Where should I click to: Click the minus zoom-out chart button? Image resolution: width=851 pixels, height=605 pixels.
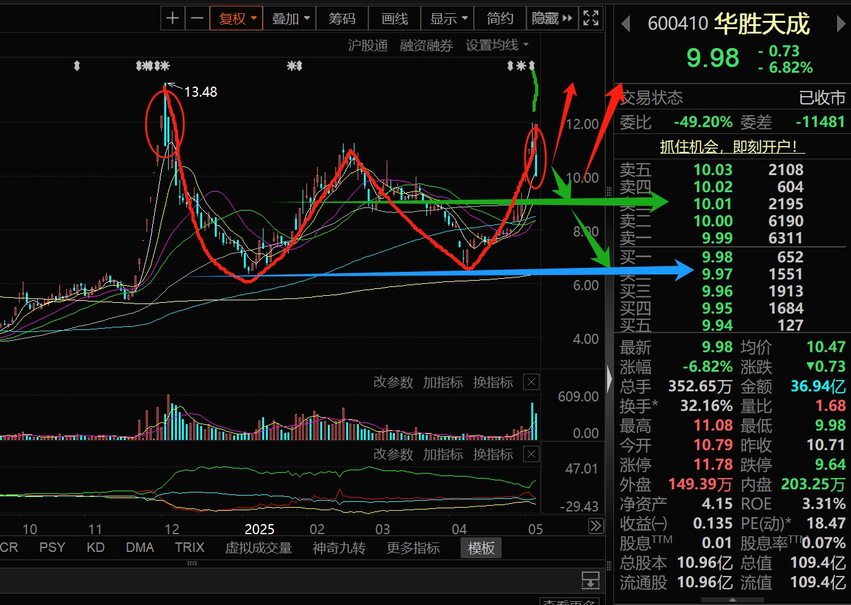point(197,18)
